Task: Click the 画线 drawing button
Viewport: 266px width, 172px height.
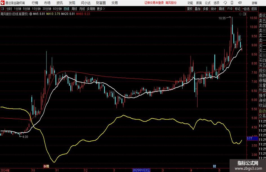Action: [222, 9]
